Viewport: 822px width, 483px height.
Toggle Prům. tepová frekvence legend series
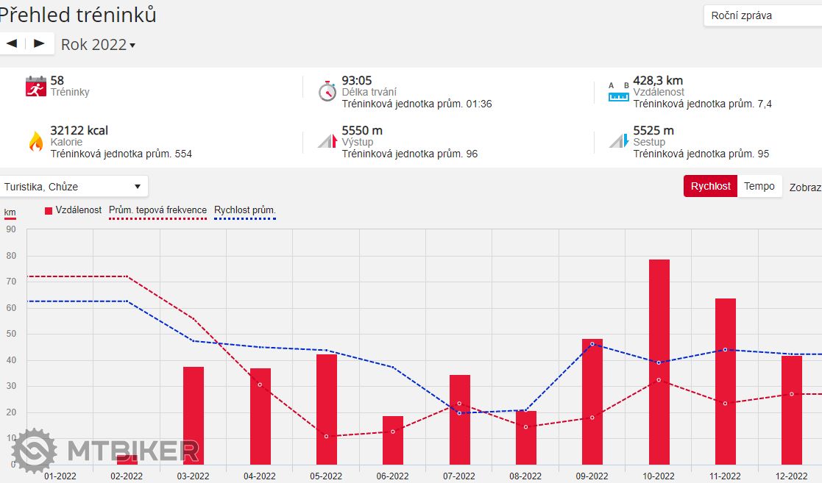click(x=157, y=210)
